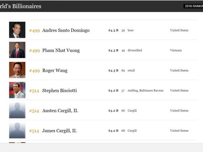Screen dimensions: 203x152
Task: Click the World's Billionaires page title
Action: pos(20,6)
